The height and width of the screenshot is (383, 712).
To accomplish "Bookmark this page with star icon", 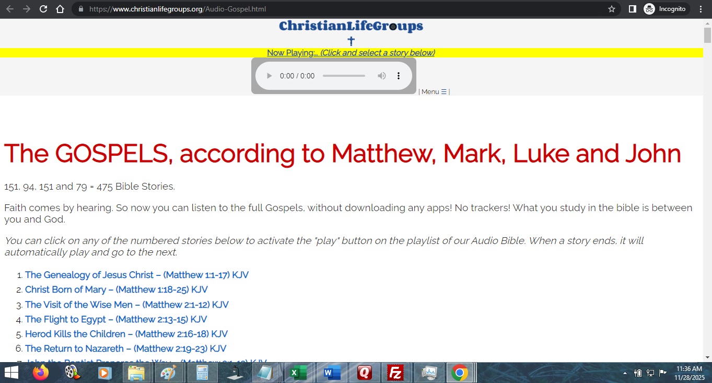I will click(612, 9).
